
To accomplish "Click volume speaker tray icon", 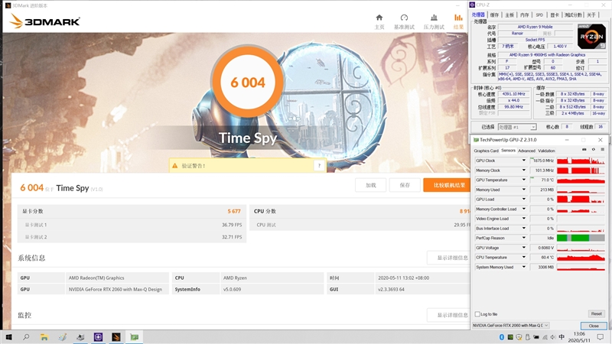I will click(553, 337).
